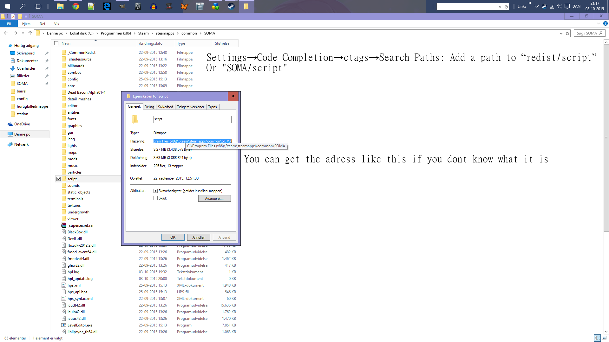Screen dimensions: 609x342
Task: Click Lokal disk (C:) breadcrumb
Action: [x=82, y=33]
